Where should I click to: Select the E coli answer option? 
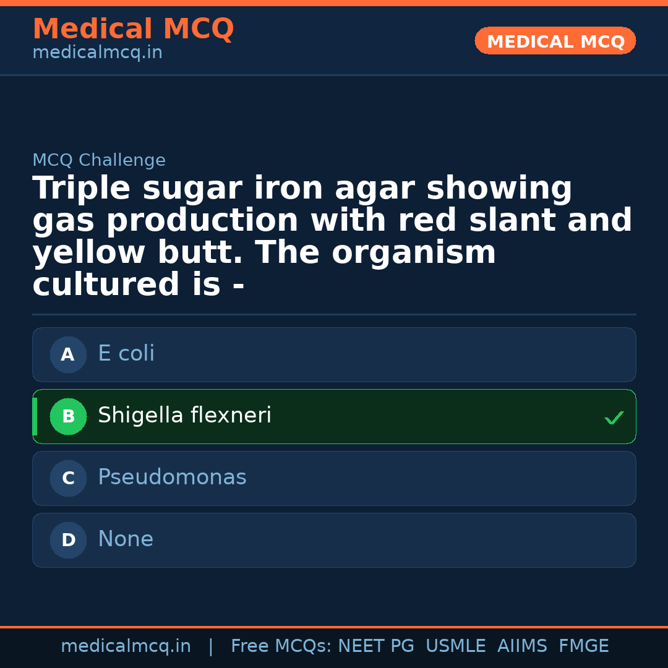(x=334, y=354)
